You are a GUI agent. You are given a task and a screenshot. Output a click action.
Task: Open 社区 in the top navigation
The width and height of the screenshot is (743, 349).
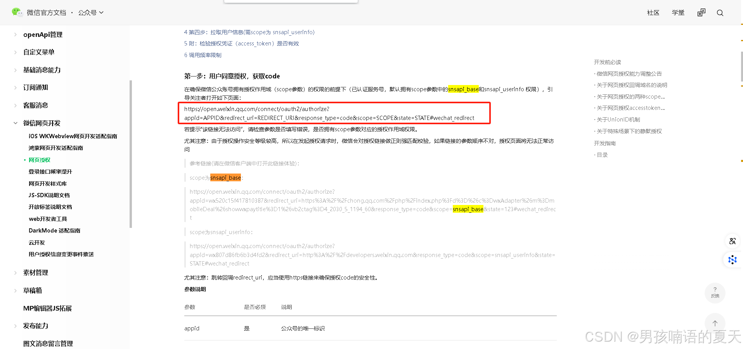653,13
